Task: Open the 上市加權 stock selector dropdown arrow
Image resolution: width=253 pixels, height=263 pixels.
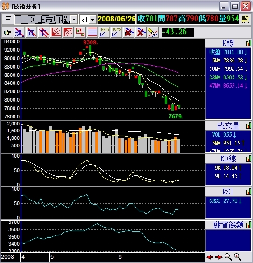Action: tap(74, 20)
